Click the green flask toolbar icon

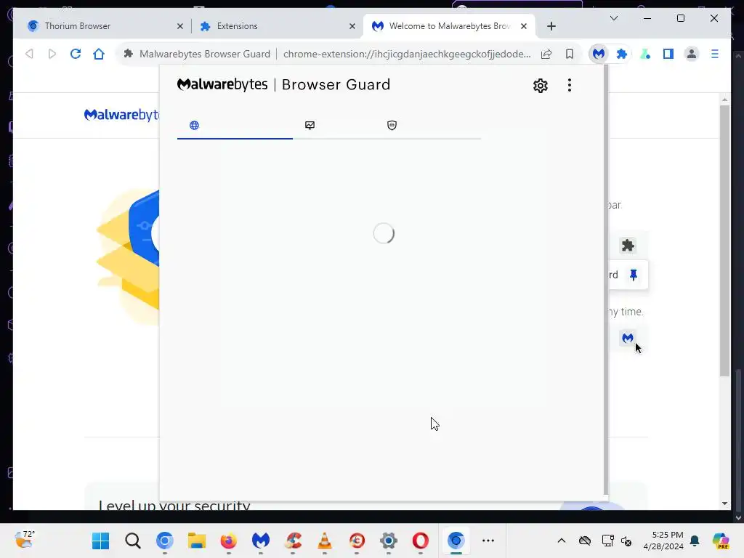pyautogui.click(x=645, y=54)
